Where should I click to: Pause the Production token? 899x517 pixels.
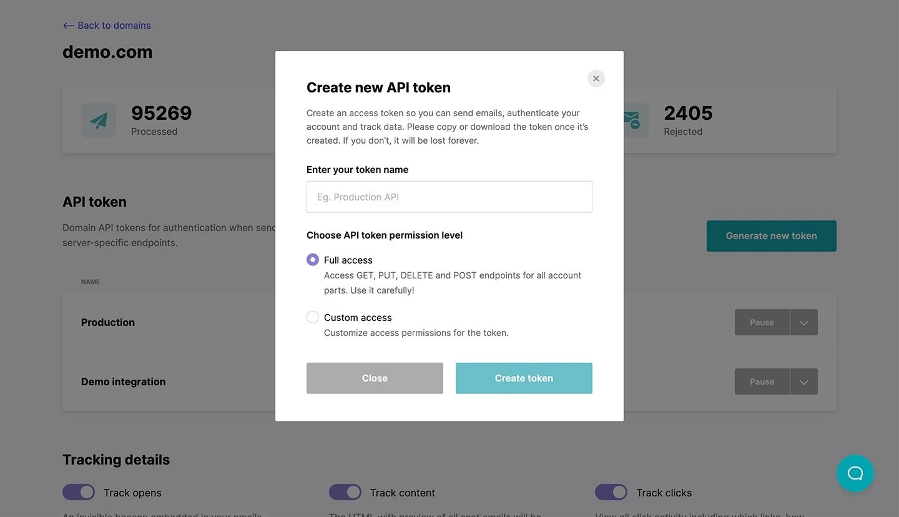[762, 323]
